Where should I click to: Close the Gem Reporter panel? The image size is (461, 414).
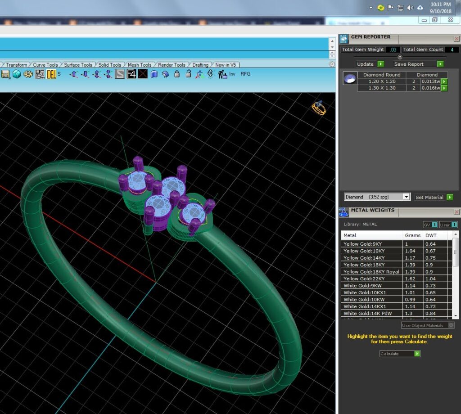(x=456, y=39)
